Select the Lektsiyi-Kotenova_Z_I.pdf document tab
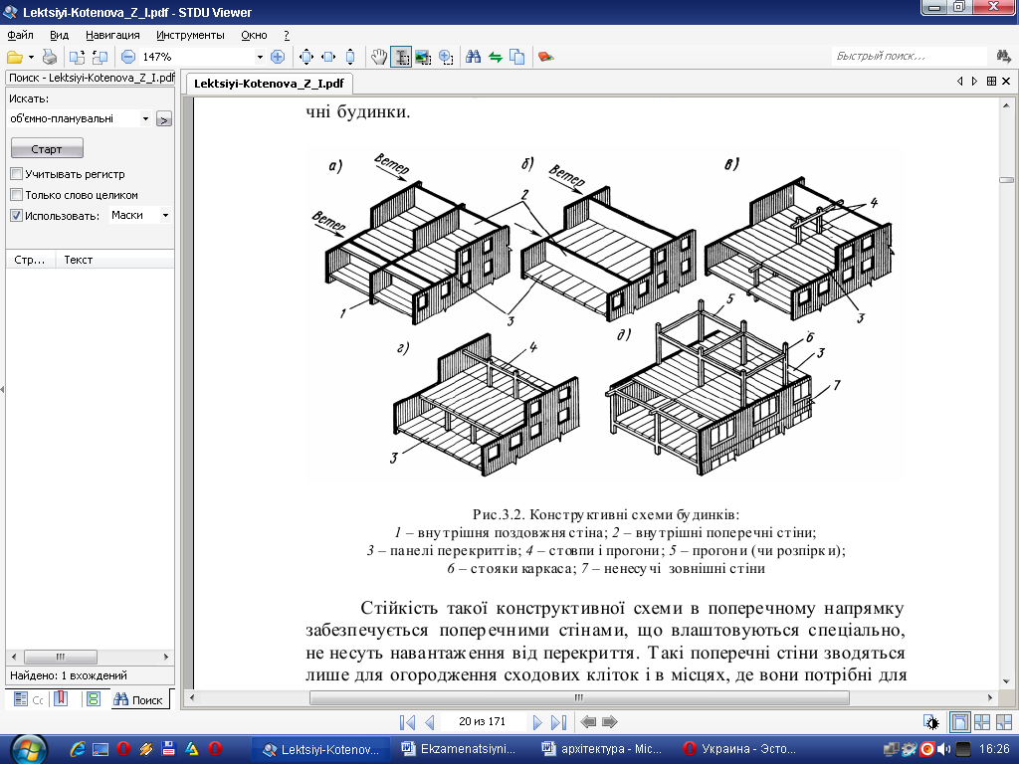Viewport: 1019px width, 764px height. click(x=269, y=84)
